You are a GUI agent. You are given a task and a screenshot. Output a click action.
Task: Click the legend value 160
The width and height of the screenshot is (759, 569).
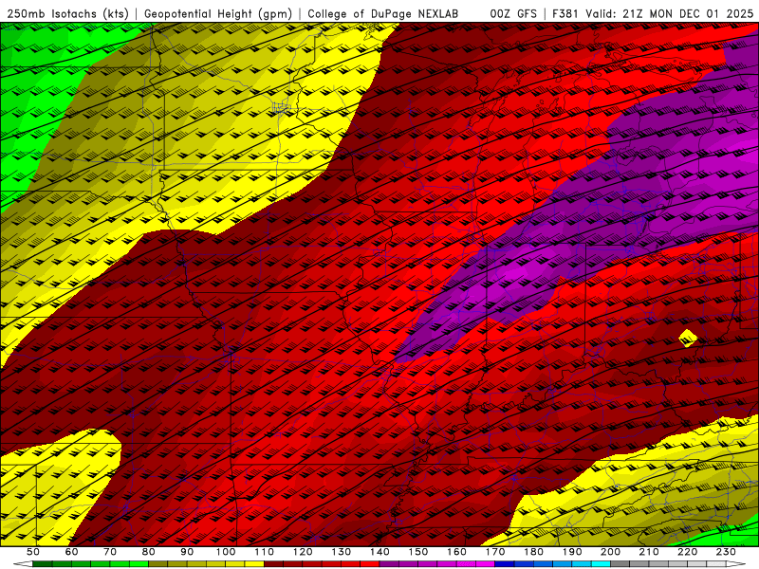[456, 552]
